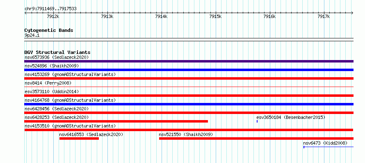The image size is (365, 163).
Task: Select the short red nsv6416553 bar
Action: click(79, 138)
